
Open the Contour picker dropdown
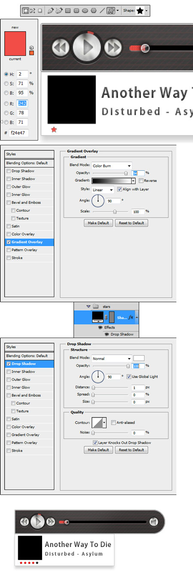pos(104,423)
